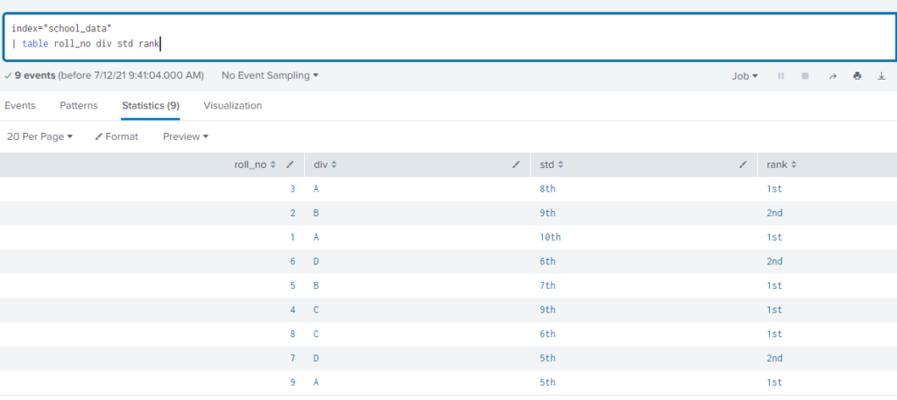Sort table by the rank column header
Screen dimensions: 897x400
tap(781, 165)
